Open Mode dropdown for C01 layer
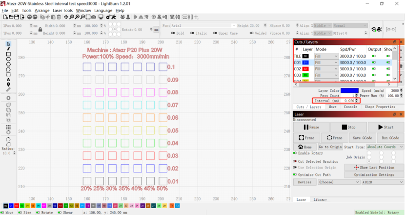 pyautogui.click(x=326, y=63)
